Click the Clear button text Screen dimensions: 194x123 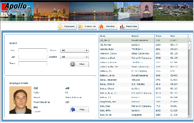(x=82, y=64)
